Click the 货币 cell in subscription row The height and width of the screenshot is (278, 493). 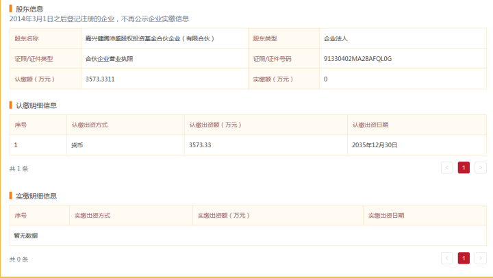click(77, 145)
